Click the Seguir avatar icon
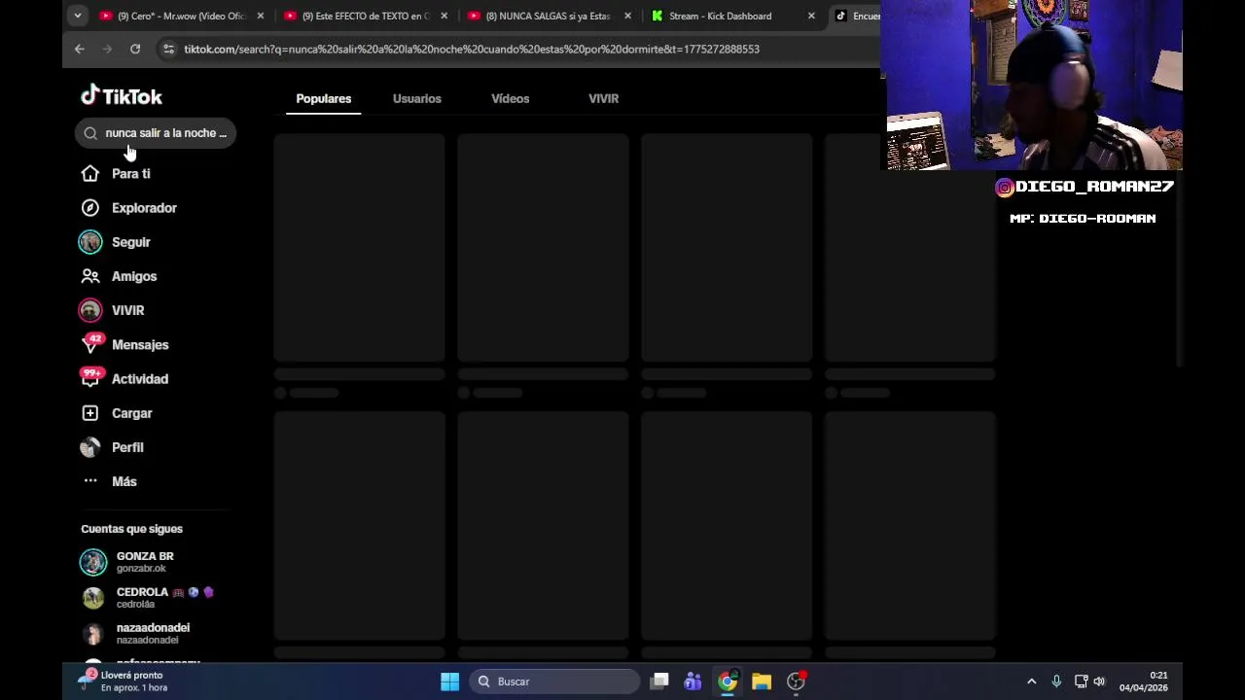Screen dimensions: 1245x700 [x=90, y=241]
